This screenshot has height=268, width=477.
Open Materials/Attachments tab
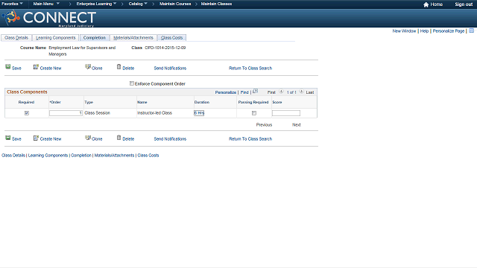tap(133, 38)
